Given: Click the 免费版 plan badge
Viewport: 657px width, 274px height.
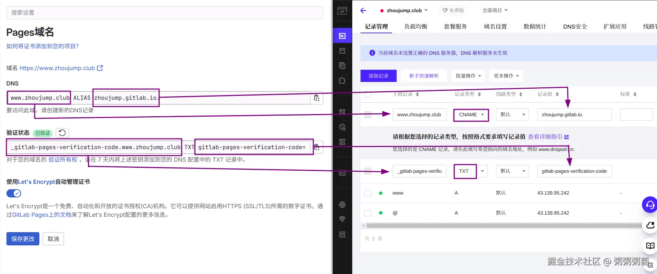Looking at the screenshot, I should click(x=453, y=10).
